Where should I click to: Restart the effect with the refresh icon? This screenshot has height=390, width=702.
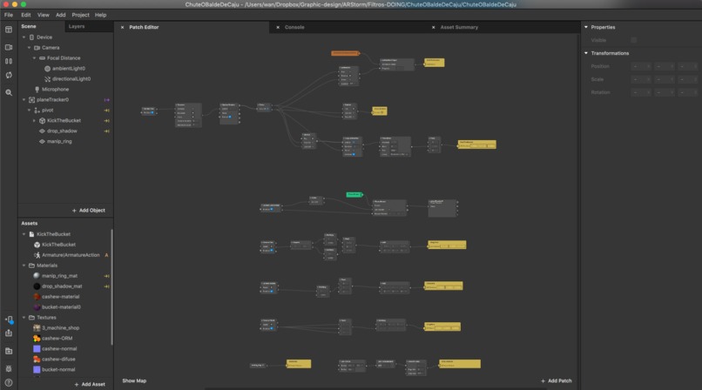[9, 75]
